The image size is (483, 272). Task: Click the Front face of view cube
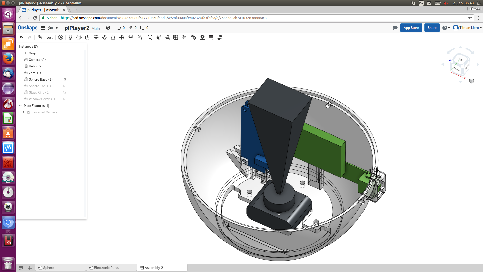coord(456,69)
